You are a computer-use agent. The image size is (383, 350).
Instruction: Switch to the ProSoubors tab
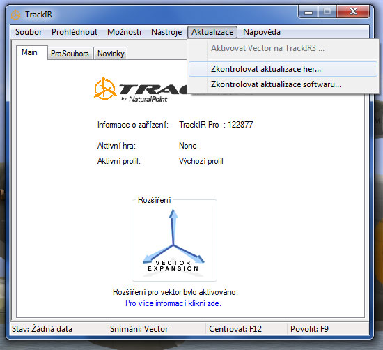(x=70, y=54)
